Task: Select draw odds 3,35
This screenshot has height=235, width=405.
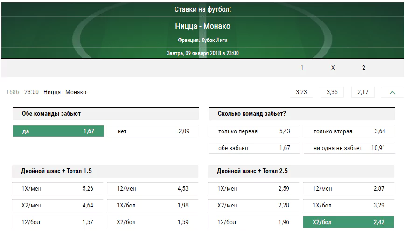Action: 332,92
